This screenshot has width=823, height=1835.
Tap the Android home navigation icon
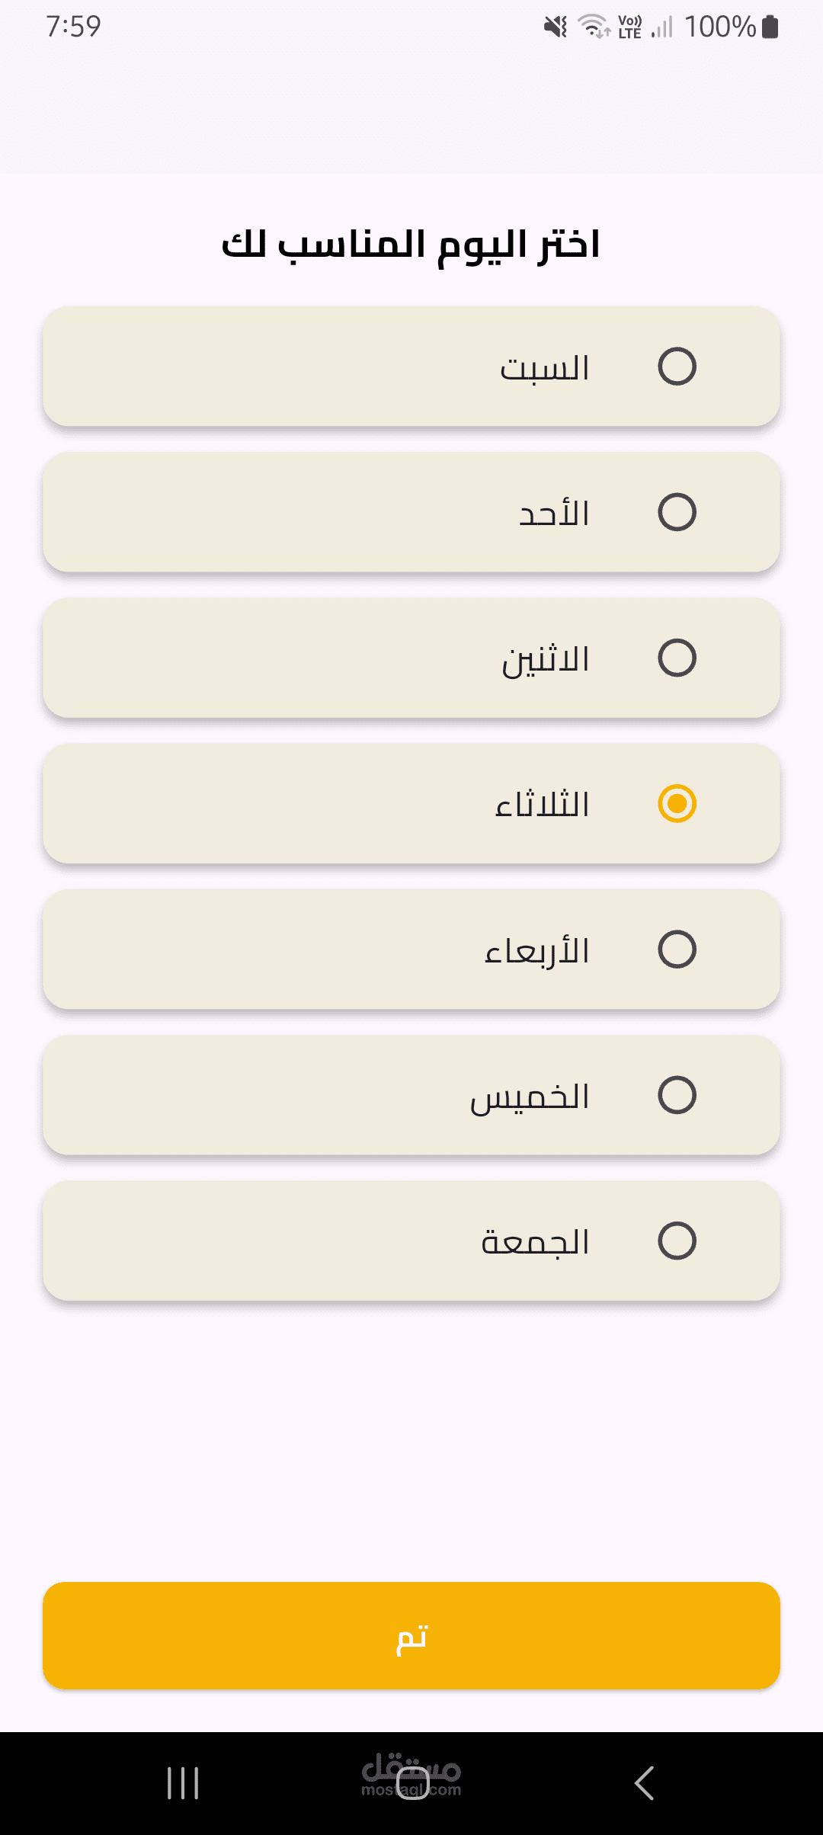(x=412, y=1783)
